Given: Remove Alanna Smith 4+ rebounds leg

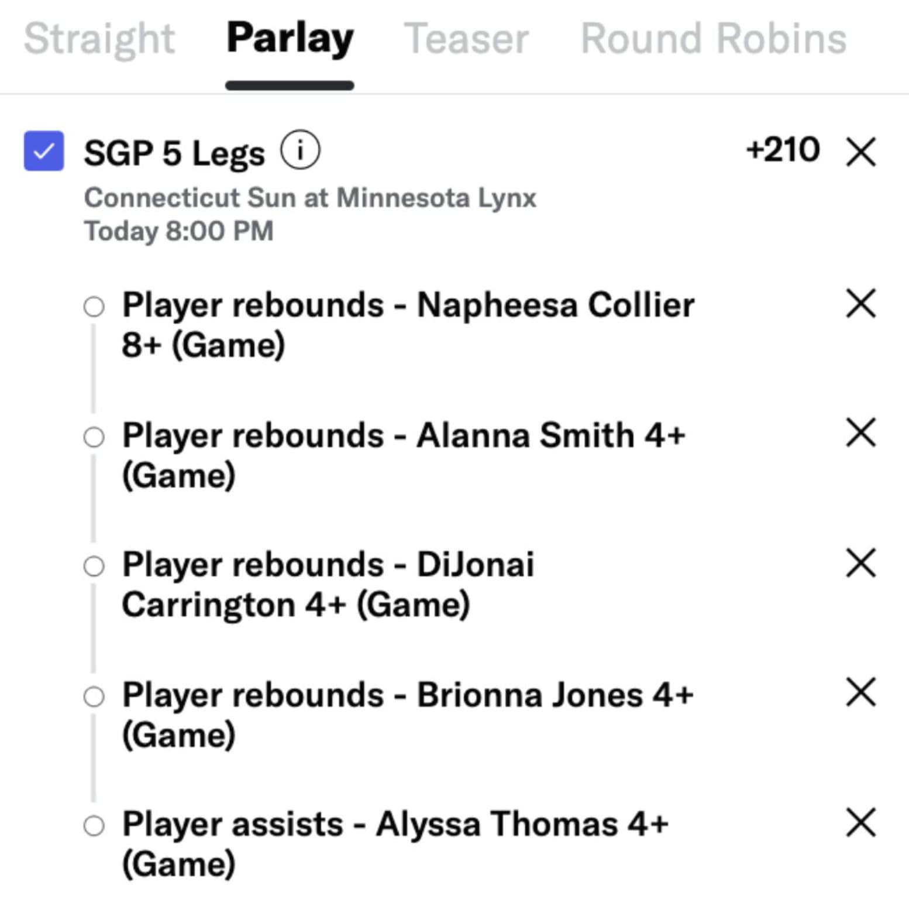Looking at the screenshot, I should click(x=861, y=433).
